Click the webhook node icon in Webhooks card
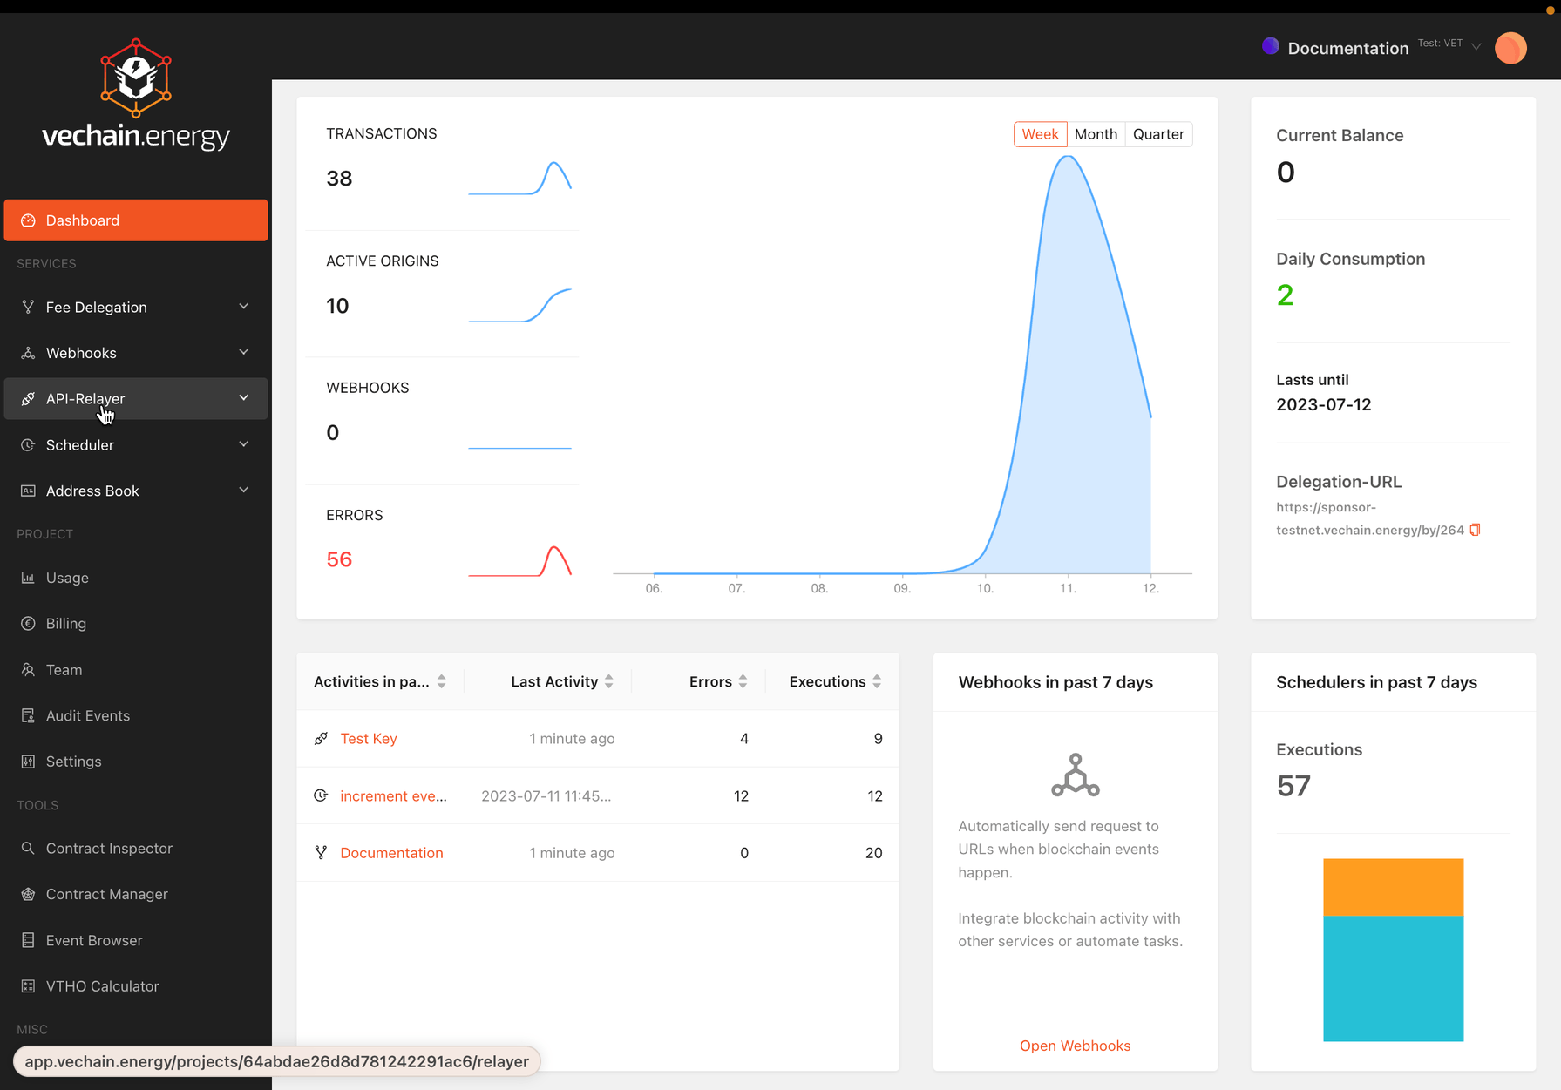The image size is (1561, 1090). coord(1075,775)
